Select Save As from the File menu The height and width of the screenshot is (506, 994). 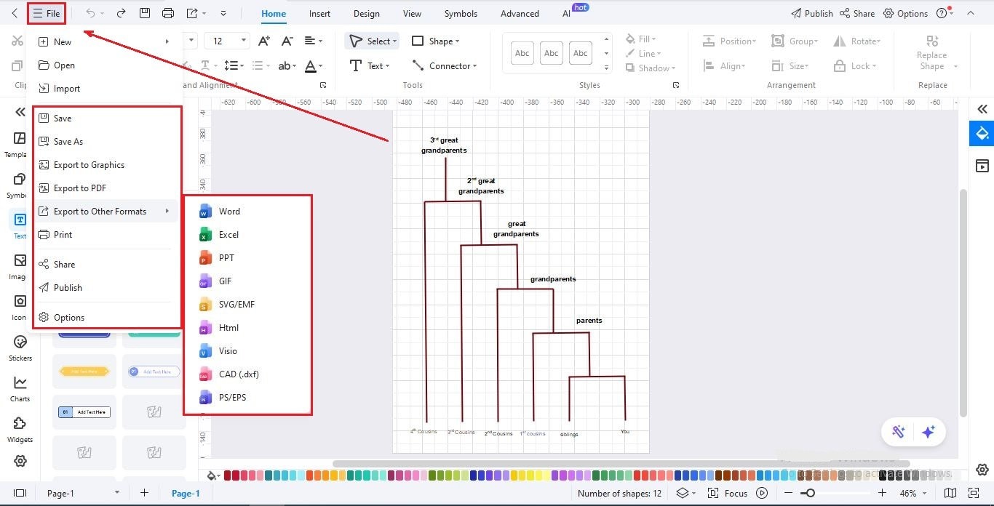coord(68,141)
